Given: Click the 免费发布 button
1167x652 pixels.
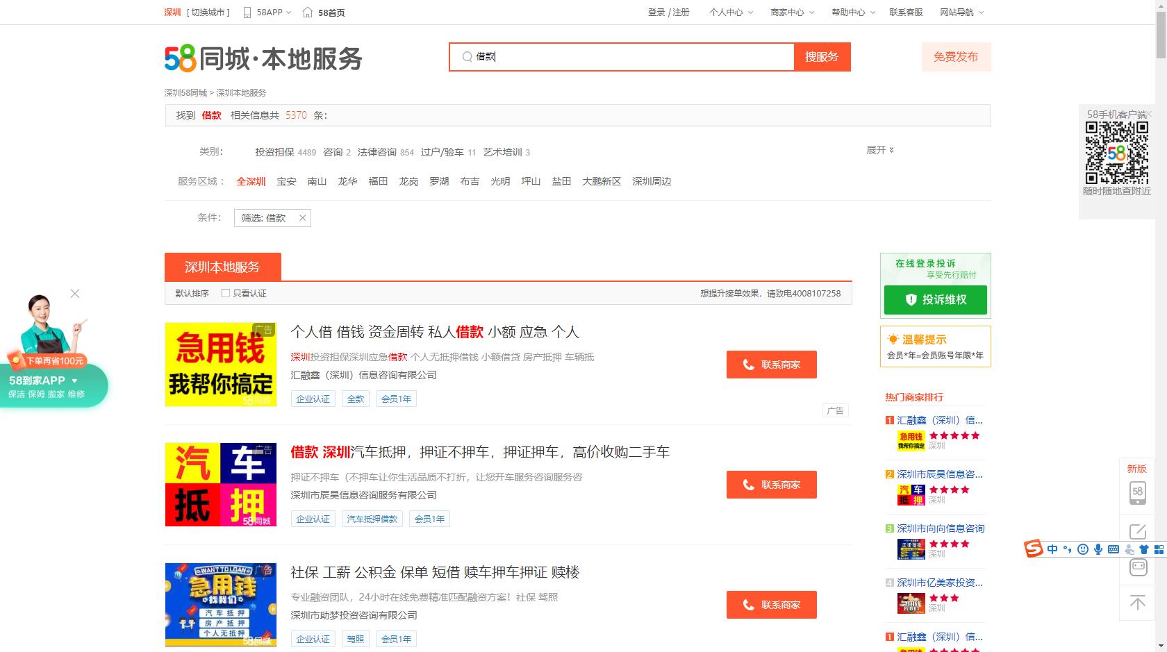Looking at the screenshot, I should pos(957,57).
